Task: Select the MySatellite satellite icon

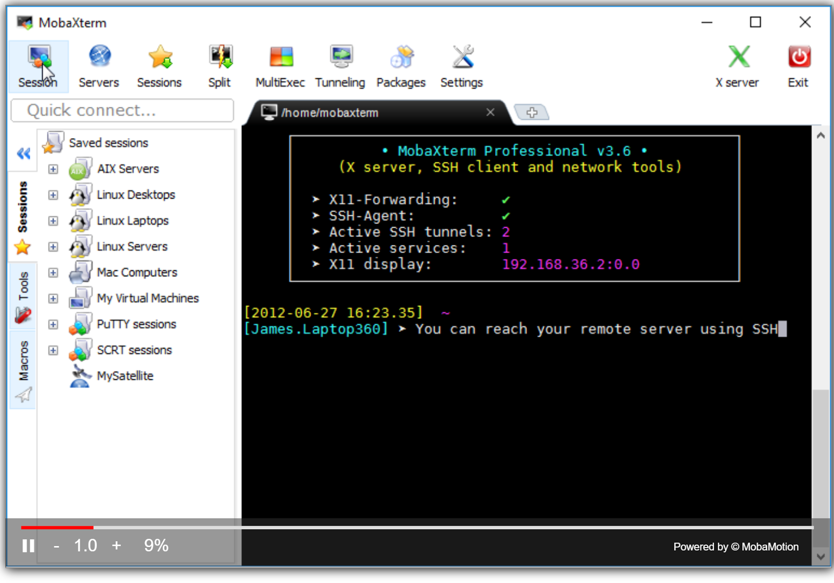Action: 80,376
